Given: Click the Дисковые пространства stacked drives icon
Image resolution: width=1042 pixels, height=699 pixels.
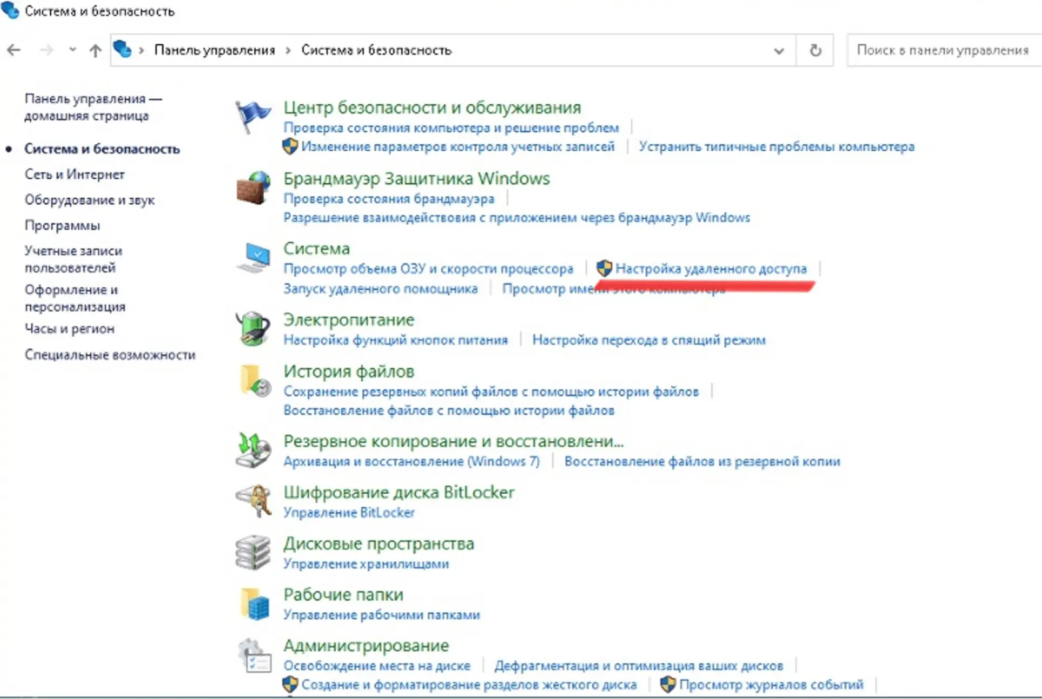Looking at the screenshot, I should [253, 552].
